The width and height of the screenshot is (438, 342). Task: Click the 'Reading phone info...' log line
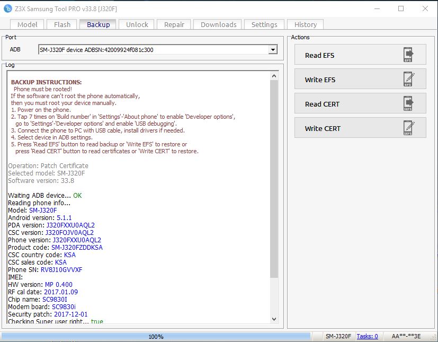pos(39,203)
